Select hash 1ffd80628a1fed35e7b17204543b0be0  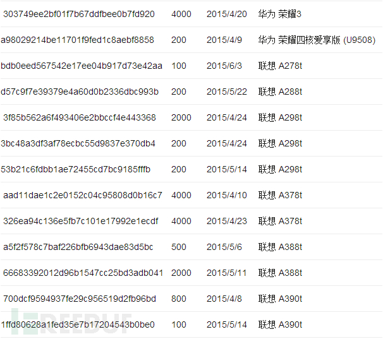pos(78,324)
